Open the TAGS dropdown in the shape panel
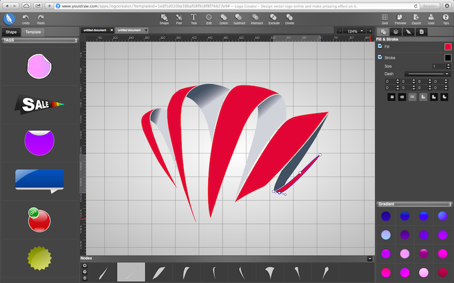Viewport: 454px width, 283px height. (40, 40)
